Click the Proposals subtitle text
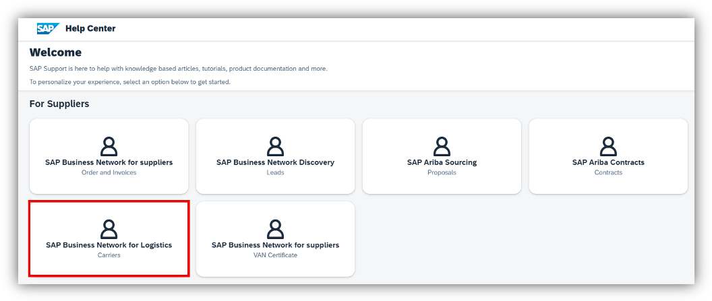The height and width of the screenshot is (301, 712). pos(442,172)
